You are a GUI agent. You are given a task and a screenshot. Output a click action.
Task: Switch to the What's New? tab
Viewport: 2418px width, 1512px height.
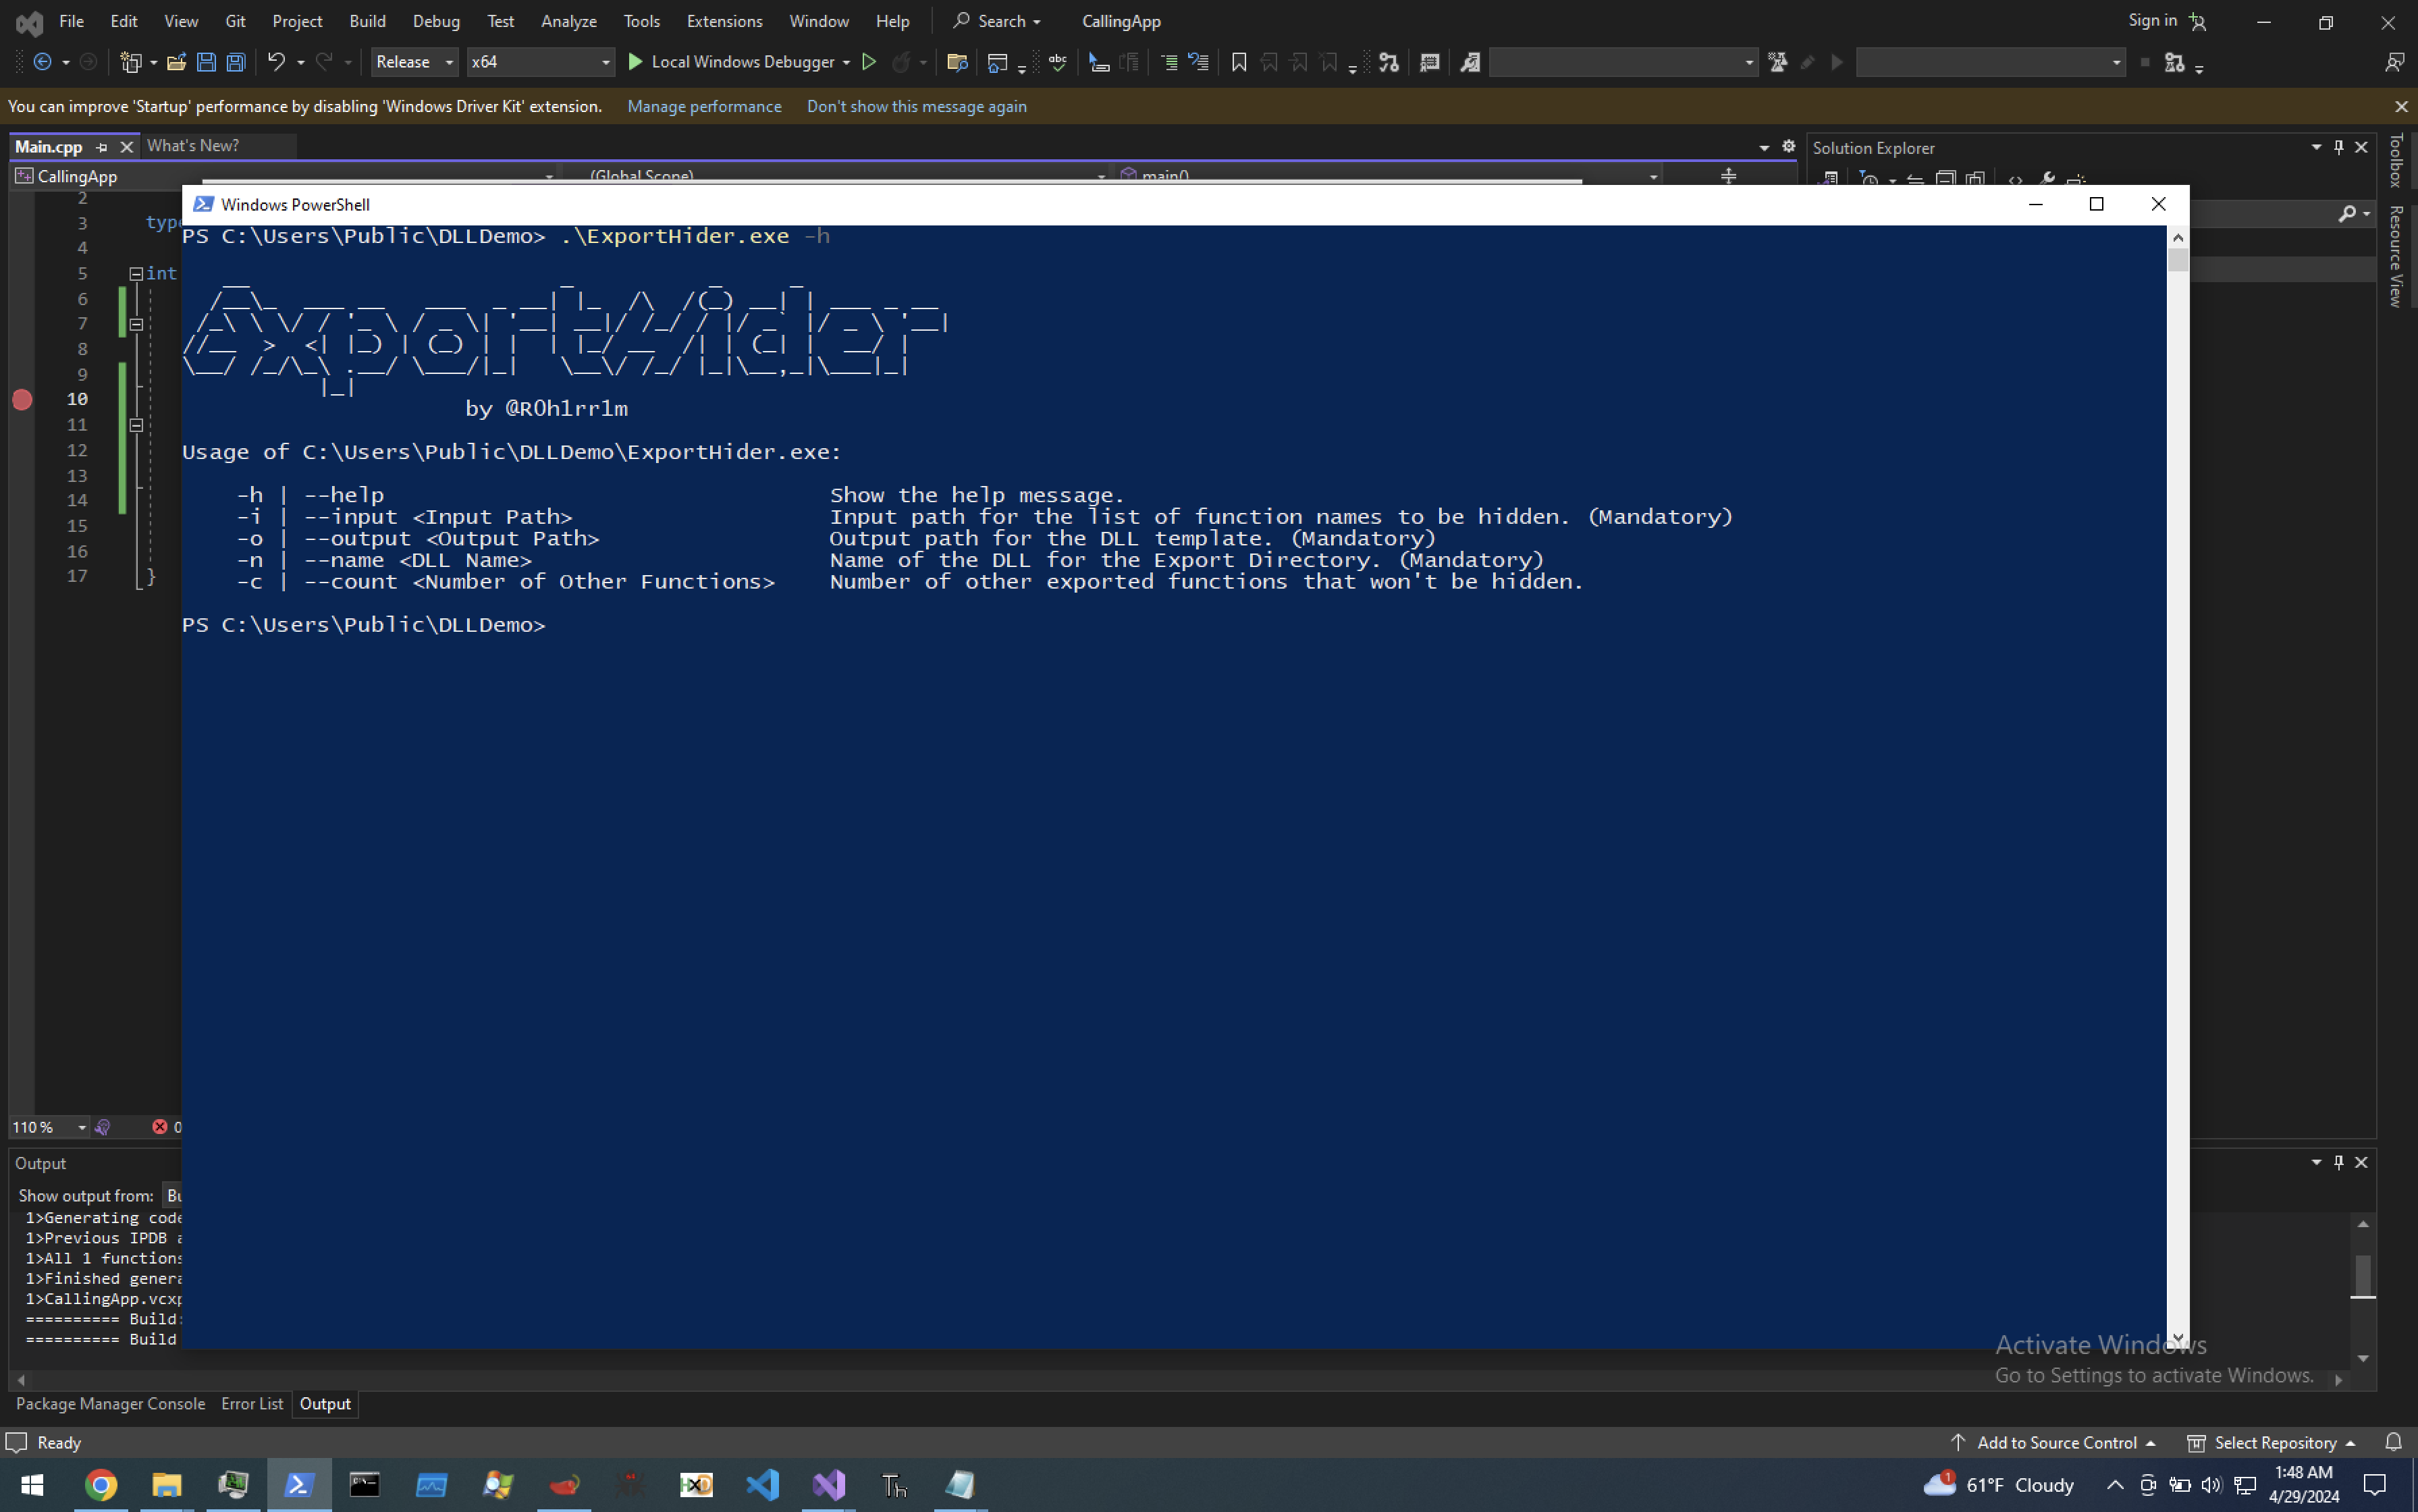pyautogui.click(x=193, y=146)
